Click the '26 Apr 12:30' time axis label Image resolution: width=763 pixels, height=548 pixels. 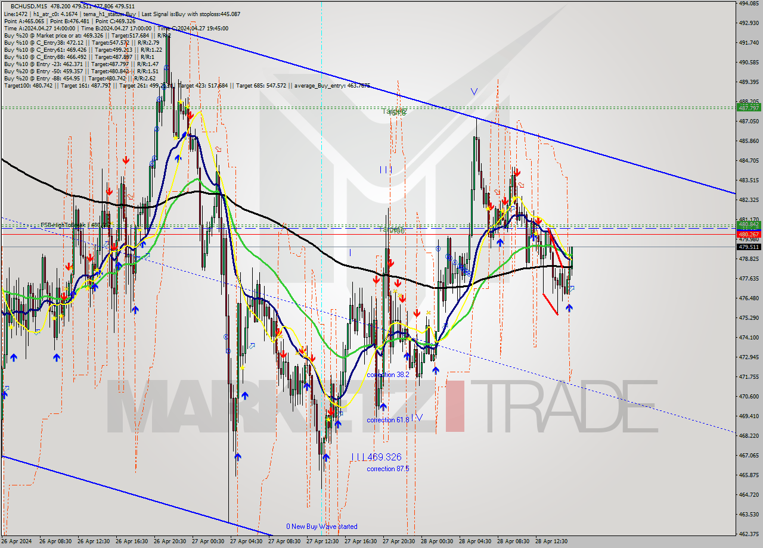95,541
